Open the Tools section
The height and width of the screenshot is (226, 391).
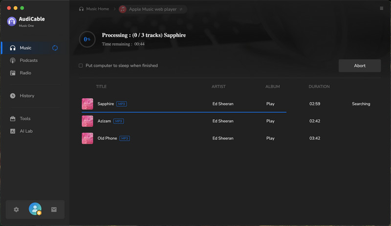tap(25, 119)
